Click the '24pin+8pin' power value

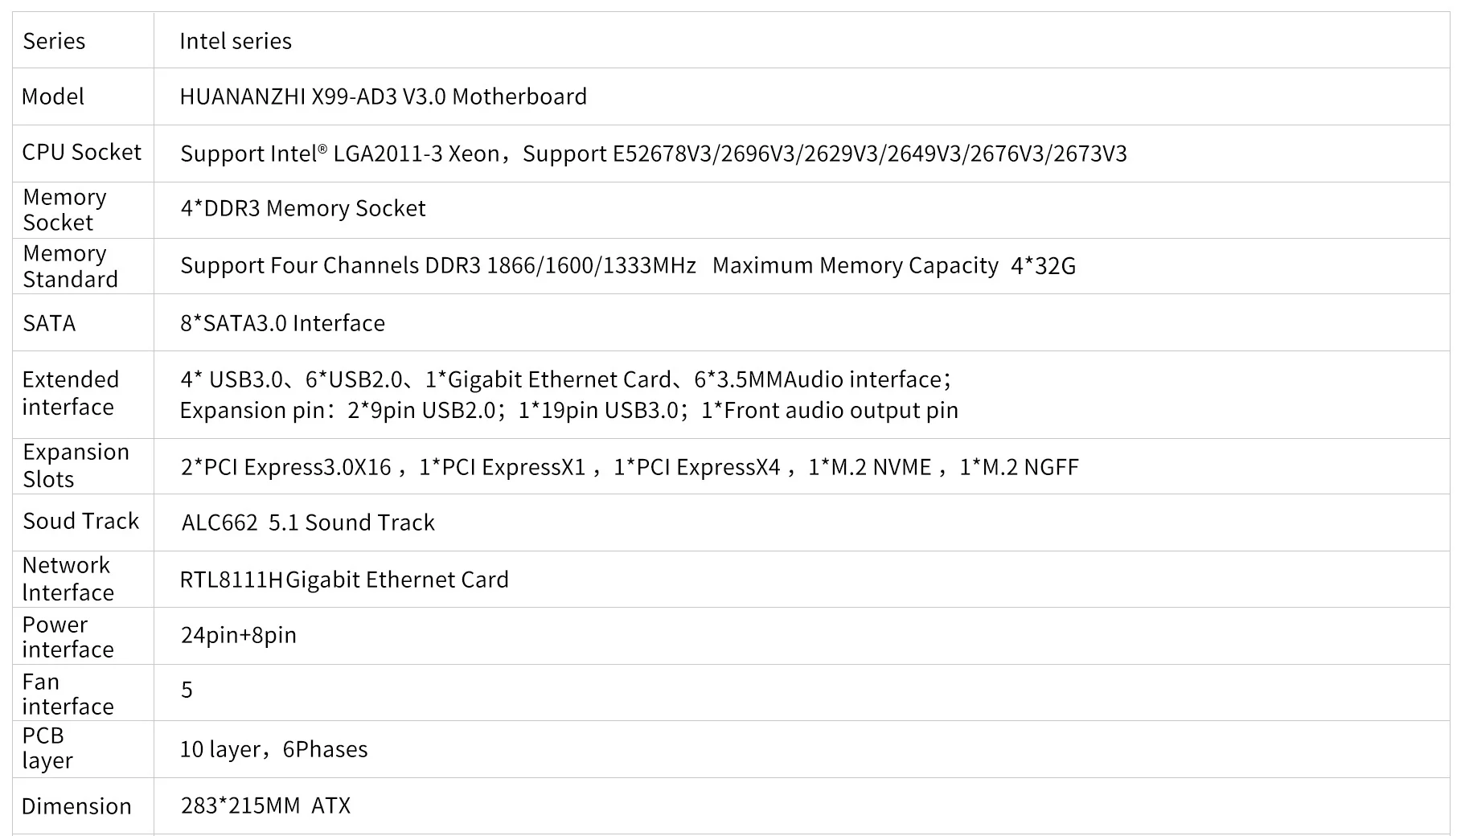point(238,635)
